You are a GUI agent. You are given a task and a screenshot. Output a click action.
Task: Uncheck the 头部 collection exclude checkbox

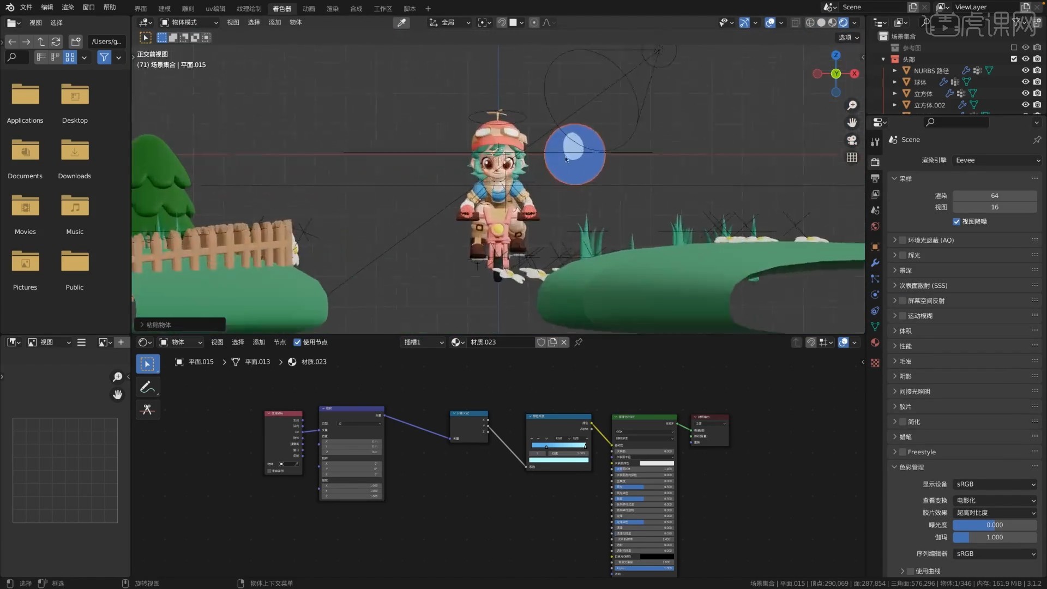(1014, 59)
